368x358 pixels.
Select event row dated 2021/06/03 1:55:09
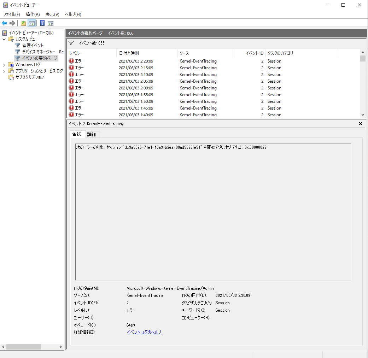[x=214, y=95]
